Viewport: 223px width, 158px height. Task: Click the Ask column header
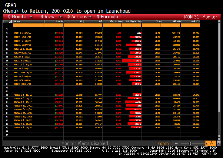pyautogui.click(x=93, y=21)
